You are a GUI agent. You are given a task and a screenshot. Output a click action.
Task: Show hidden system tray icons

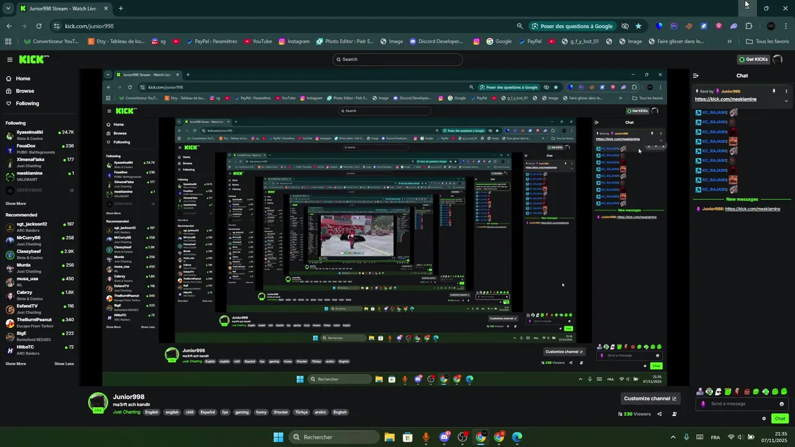pos(673,437)
